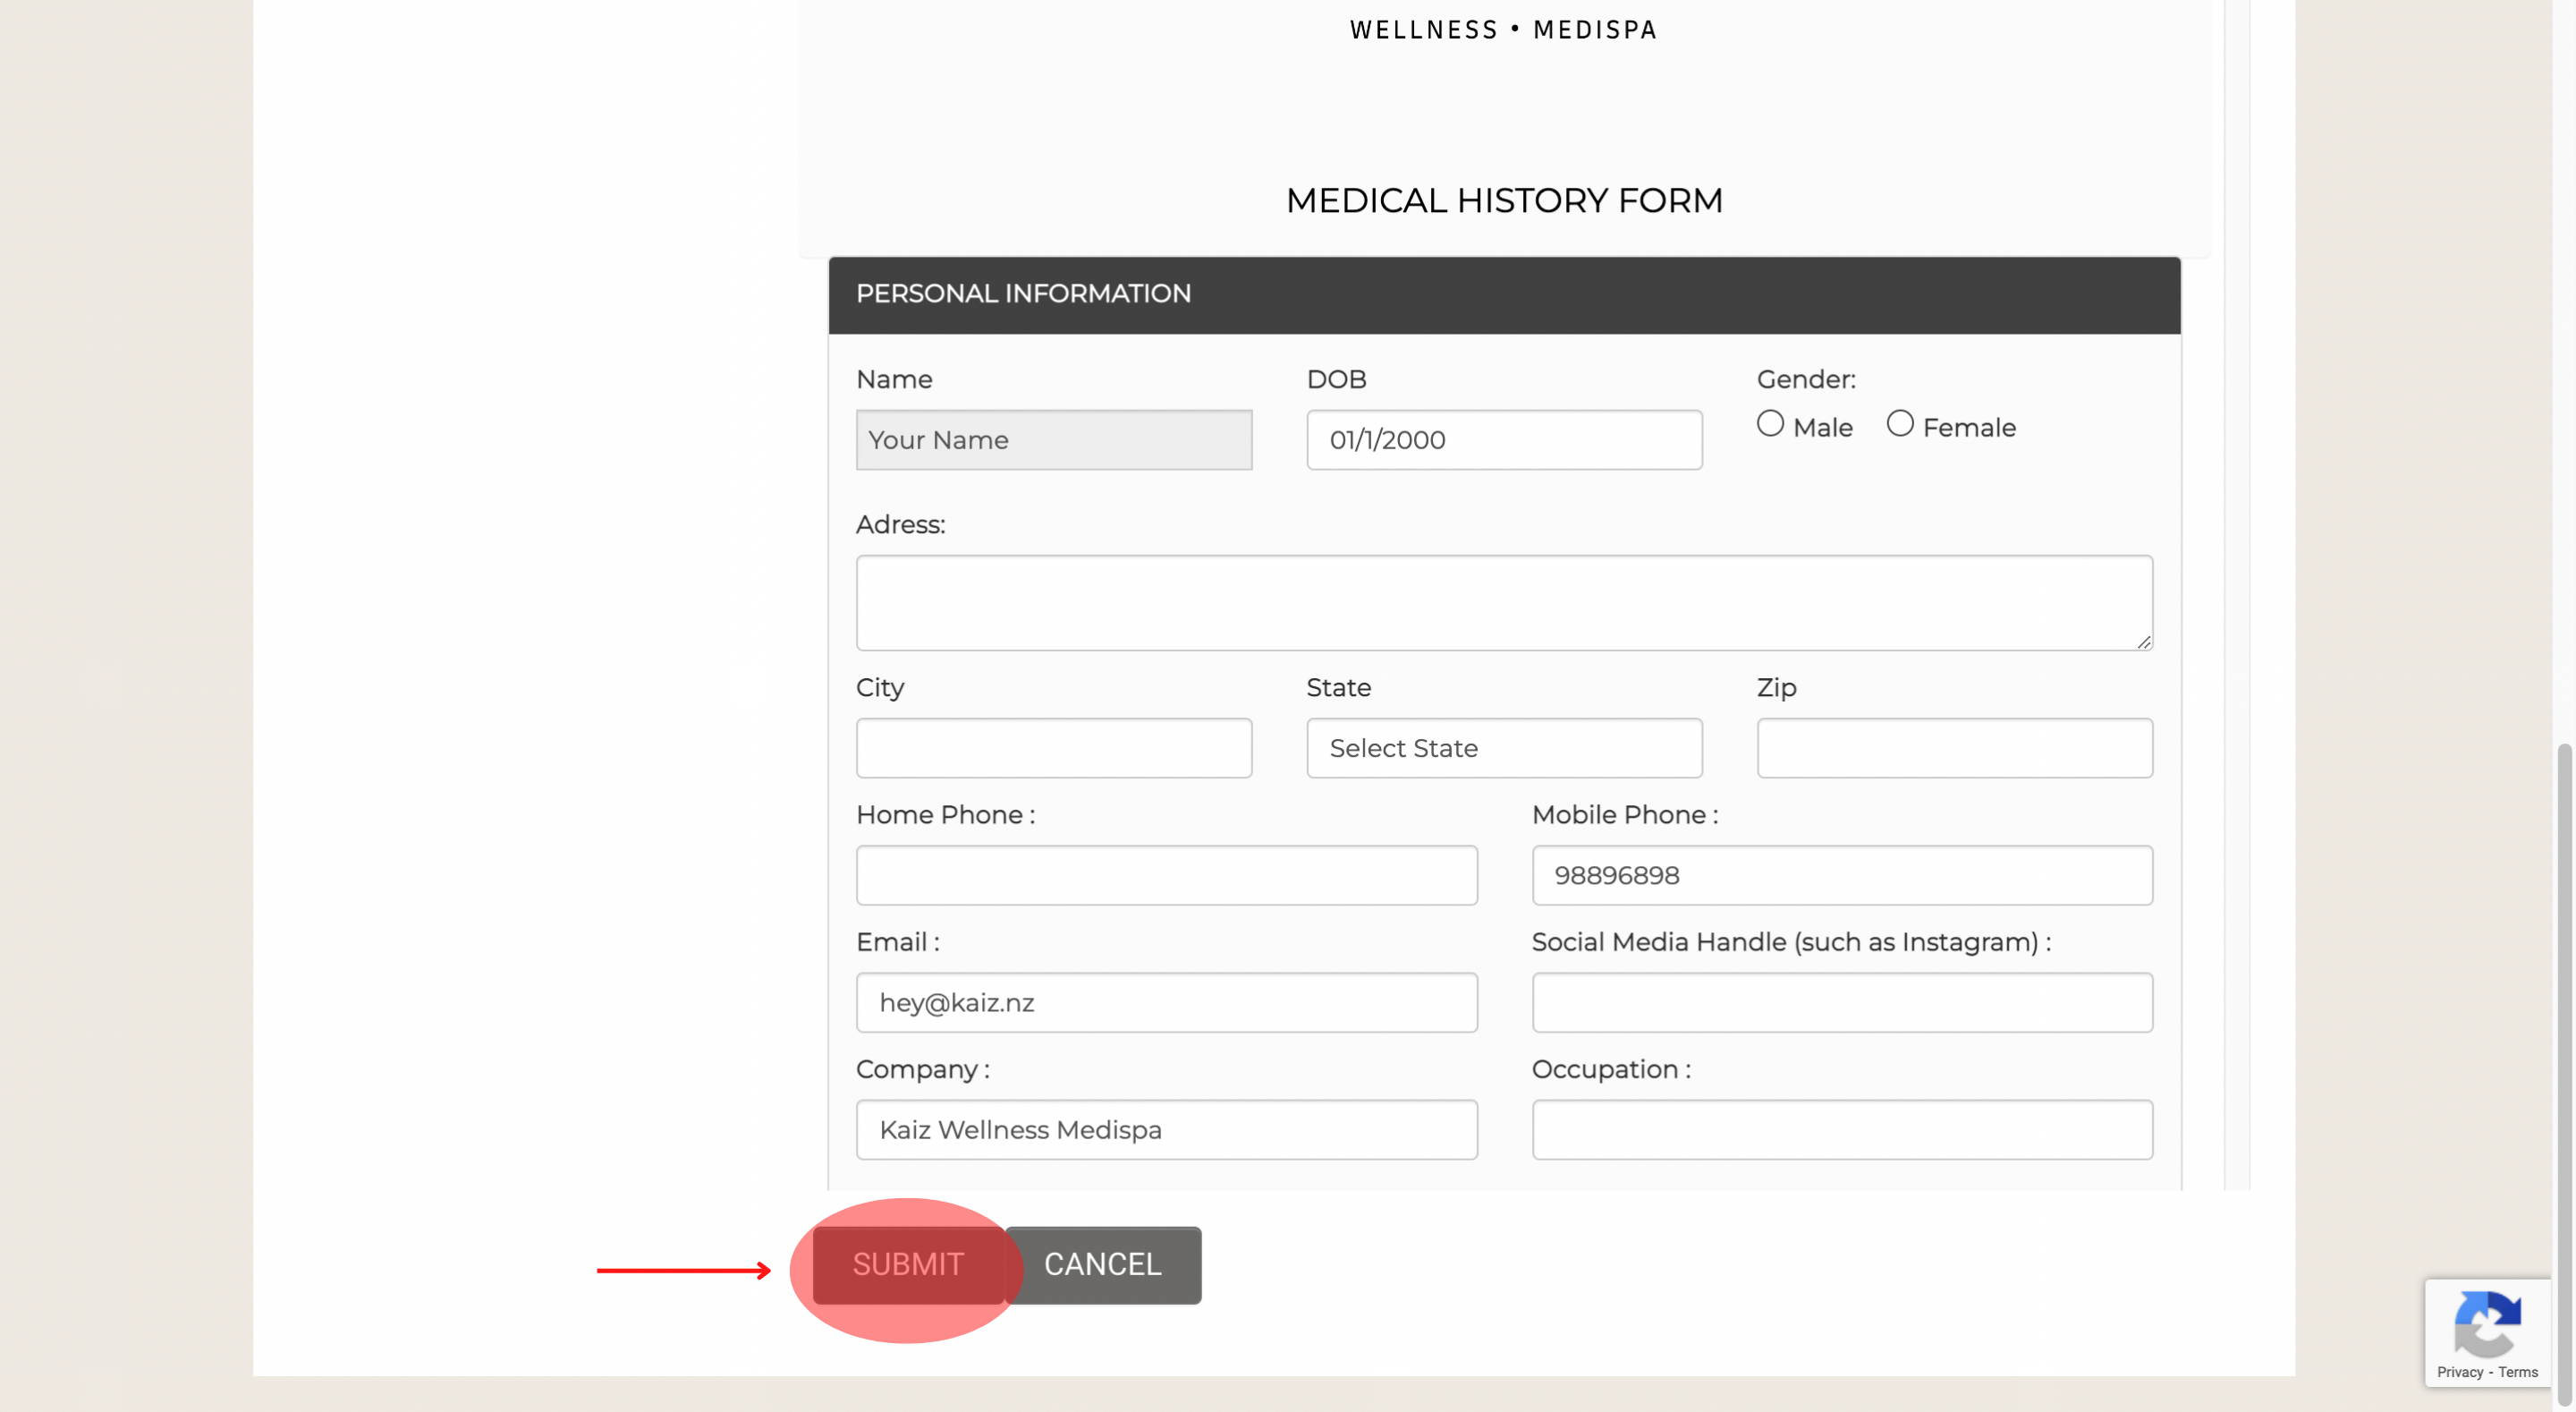Click the Company field with Kaiz Wellness Medispa
The width and height of the screenshot is (2576, 1412).
[x=1166, y=1129]
